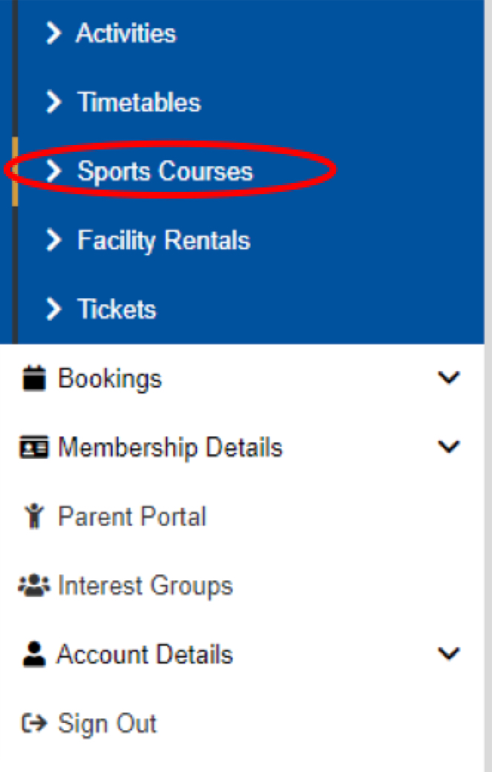Open the Parent Portal link

pos(132,516)
